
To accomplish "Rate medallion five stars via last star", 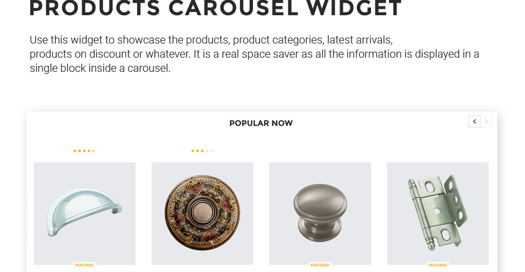I will coord(212,151).
